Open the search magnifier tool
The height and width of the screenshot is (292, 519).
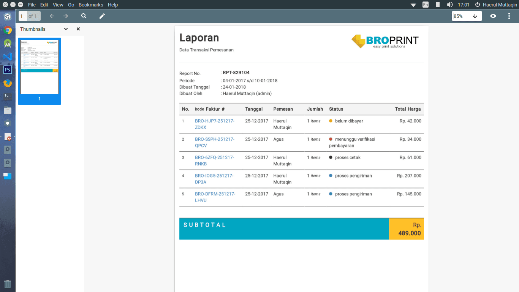pos(84,16)
